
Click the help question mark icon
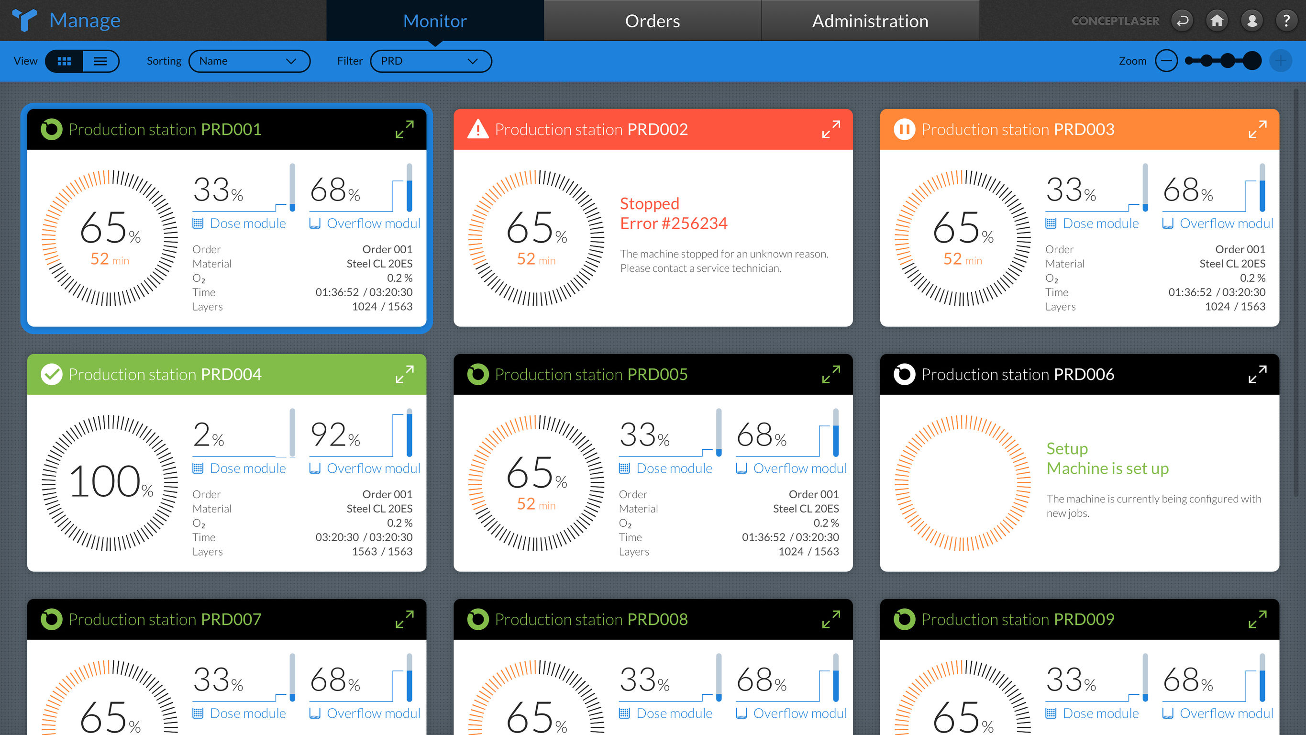click(x=1286, y=21)
